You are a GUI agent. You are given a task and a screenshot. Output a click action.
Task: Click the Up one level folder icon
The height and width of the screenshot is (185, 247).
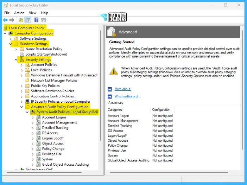point(21,20)
